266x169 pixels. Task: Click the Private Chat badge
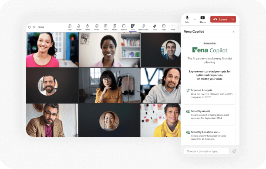click(x=210, y=43)
